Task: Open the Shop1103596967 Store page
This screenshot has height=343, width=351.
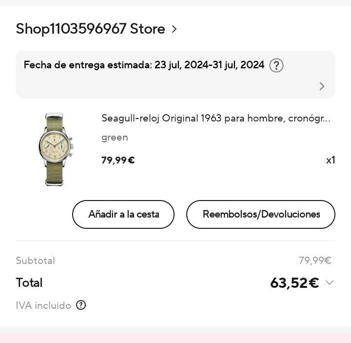Action: tap(90, 29)
